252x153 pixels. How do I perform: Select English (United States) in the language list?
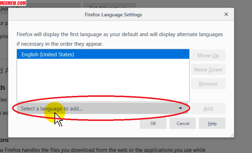(103, 54)
